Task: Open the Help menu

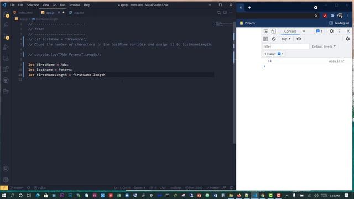Action: pos(87,5)
